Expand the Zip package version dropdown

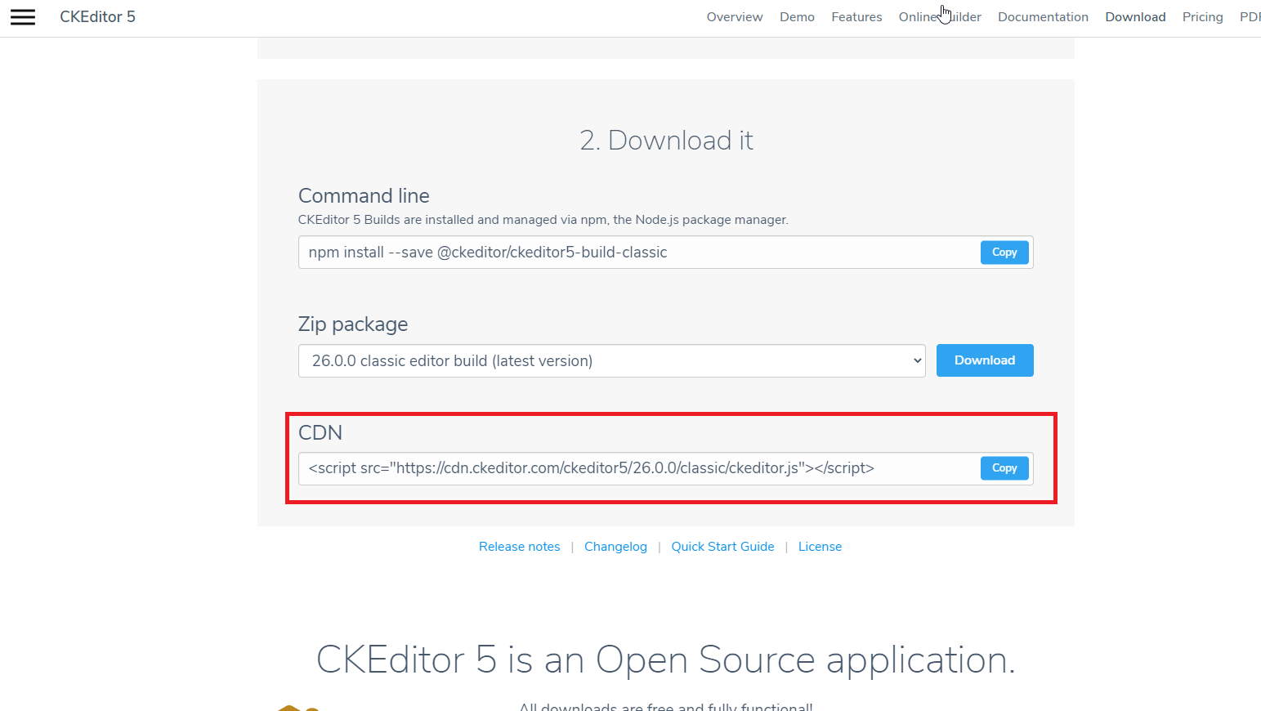point(612,360)
